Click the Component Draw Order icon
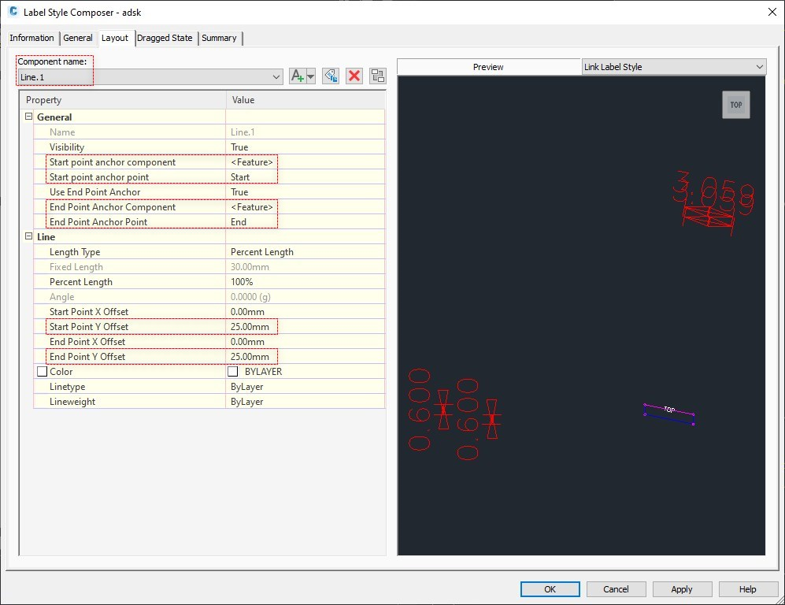Screen dimensions: 785x605 click(377, 76)
